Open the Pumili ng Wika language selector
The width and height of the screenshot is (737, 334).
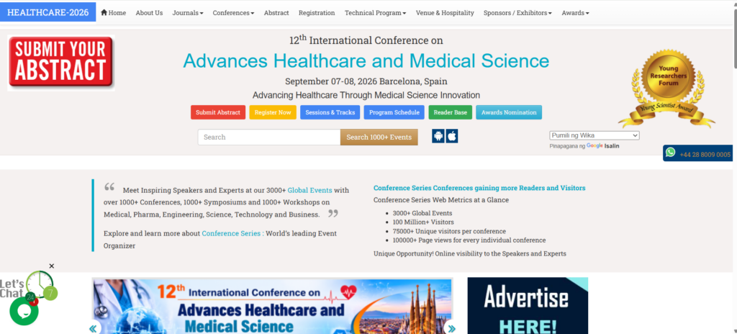(594, 135)
